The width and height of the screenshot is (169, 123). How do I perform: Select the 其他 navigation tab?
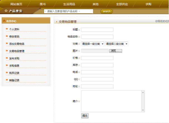coord(96,4)
